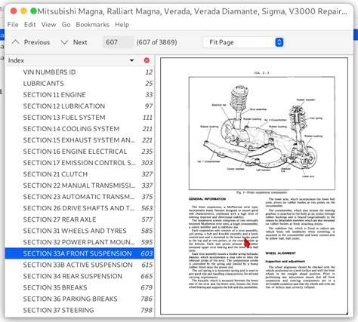
Task: Click the front suspension diagram on page
Action: click(262, 133)
